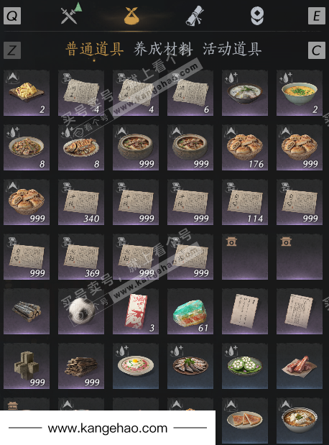The width and height of the screenshot is (329, 445).
Task: Select the Z previous sub-tab key
Action: 12,50
